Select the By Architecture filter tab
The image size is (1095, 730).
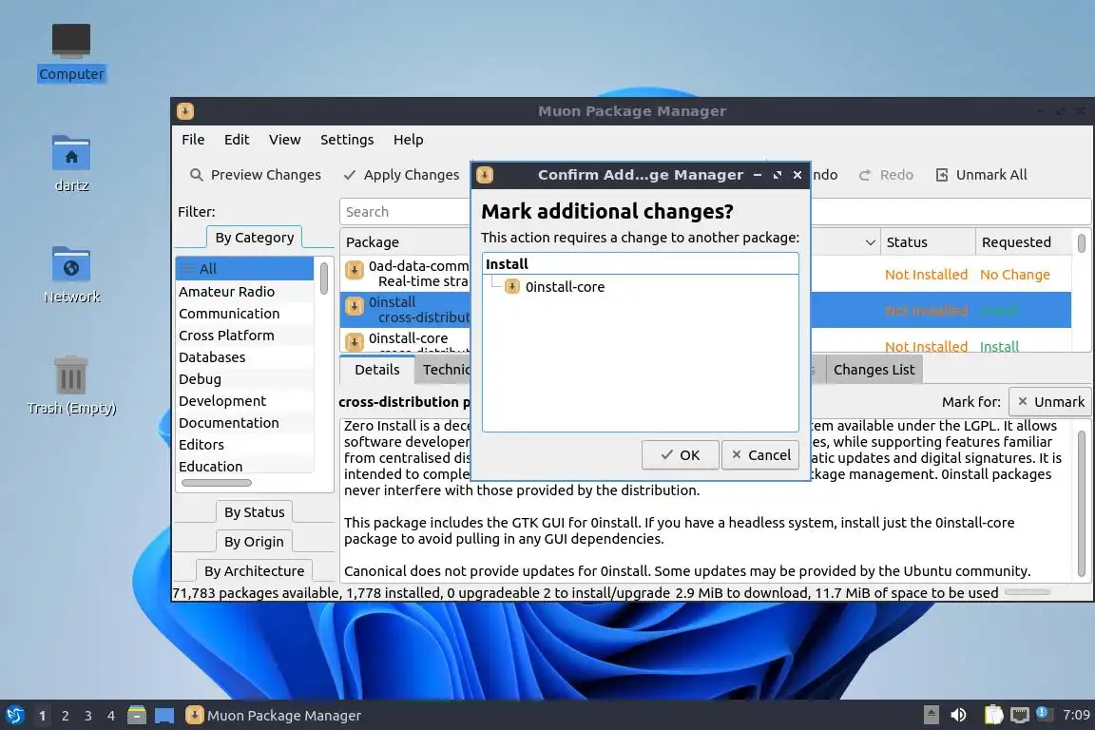254,570
